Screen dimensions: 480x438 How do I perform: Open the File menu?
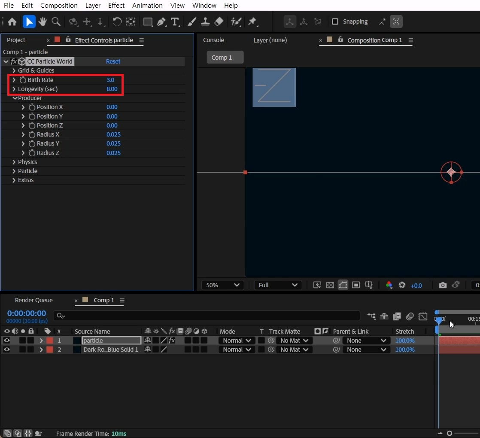tap(9, 6)
